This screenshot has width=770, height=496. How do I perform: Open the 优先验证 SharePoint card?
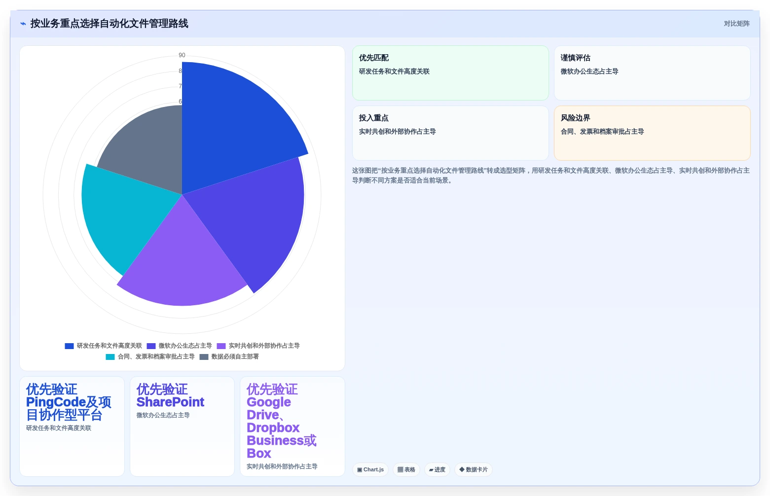182,426
